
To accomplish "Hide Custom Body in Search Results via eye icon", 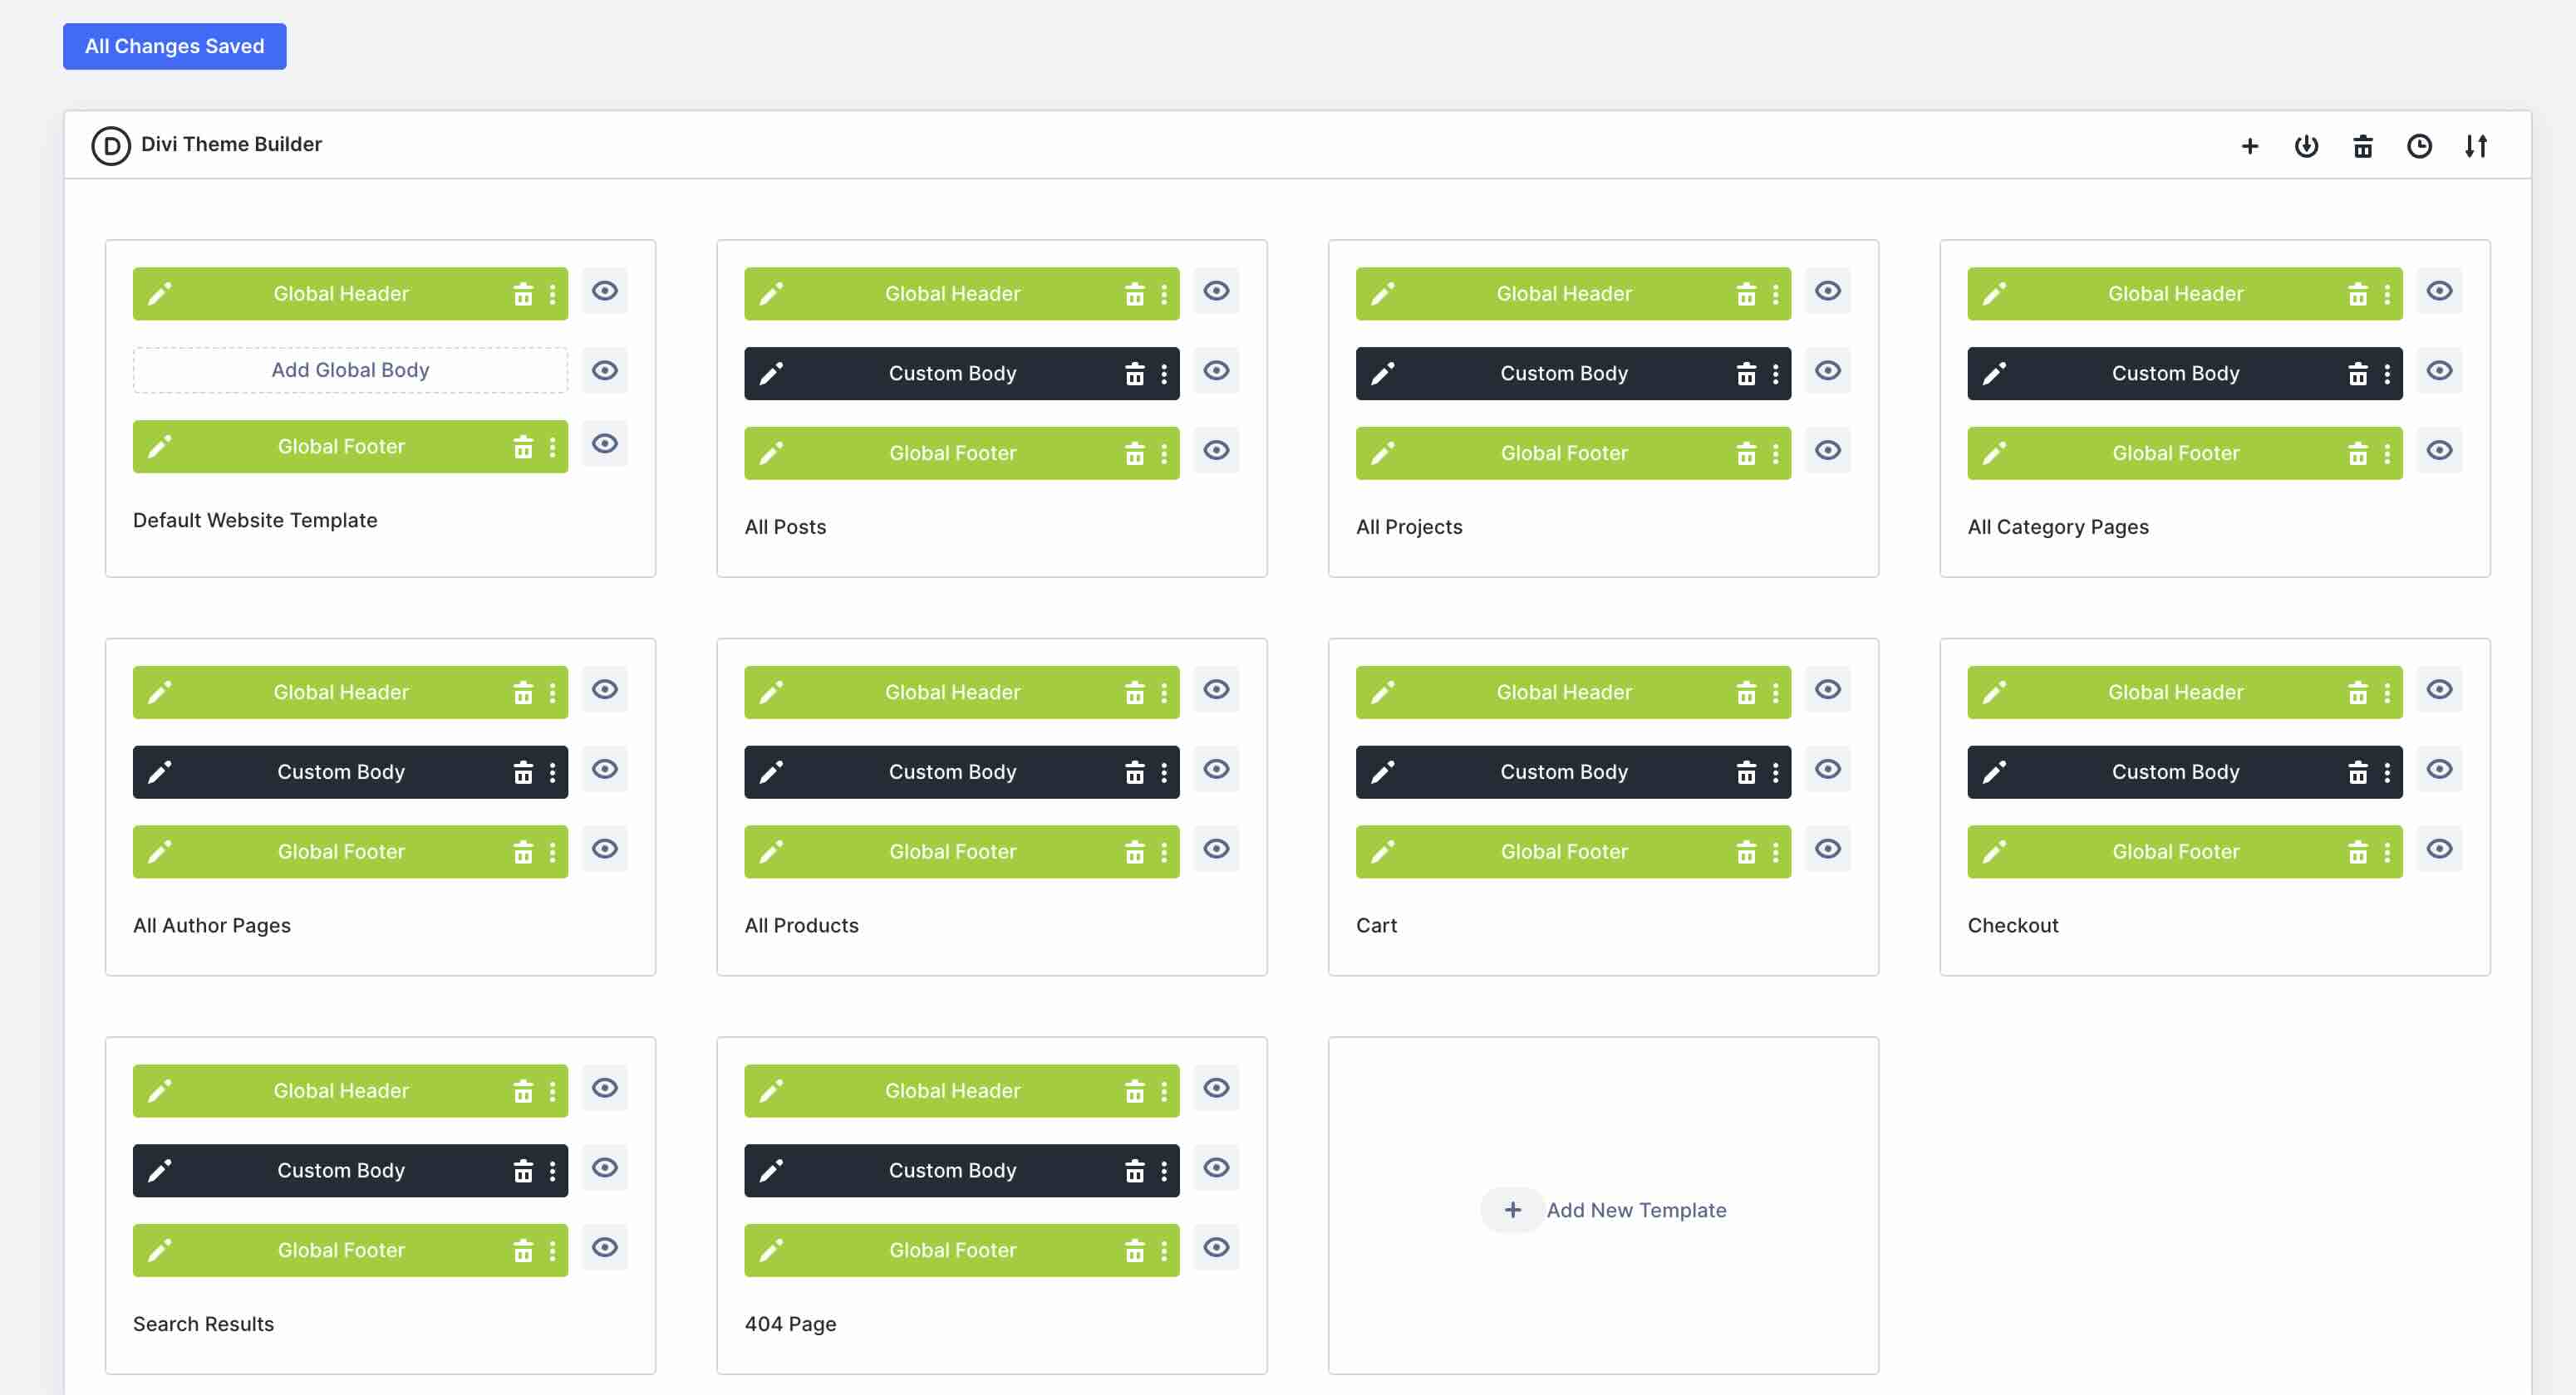I will tap(604, 1168).
